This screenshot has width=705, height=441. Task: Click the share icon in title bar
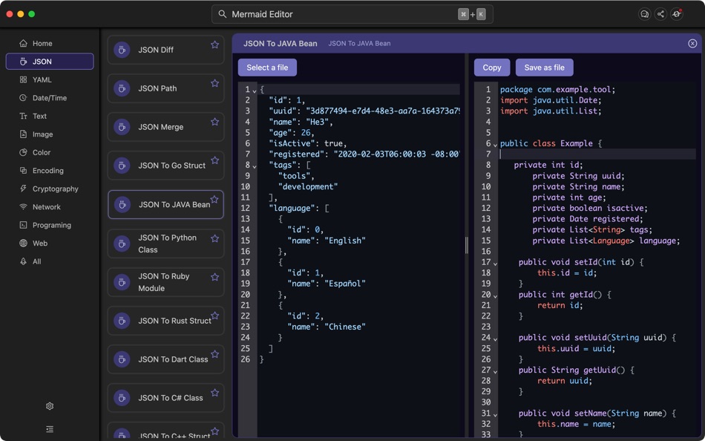pos(660,14)
